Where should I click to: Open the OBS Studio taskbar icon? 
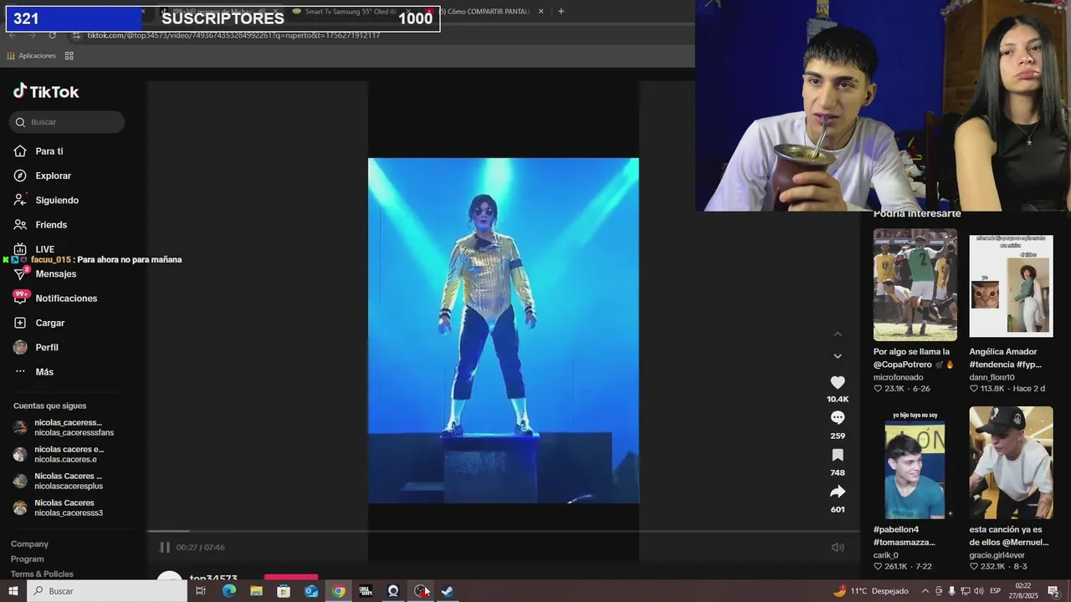(x=421, y=591)
